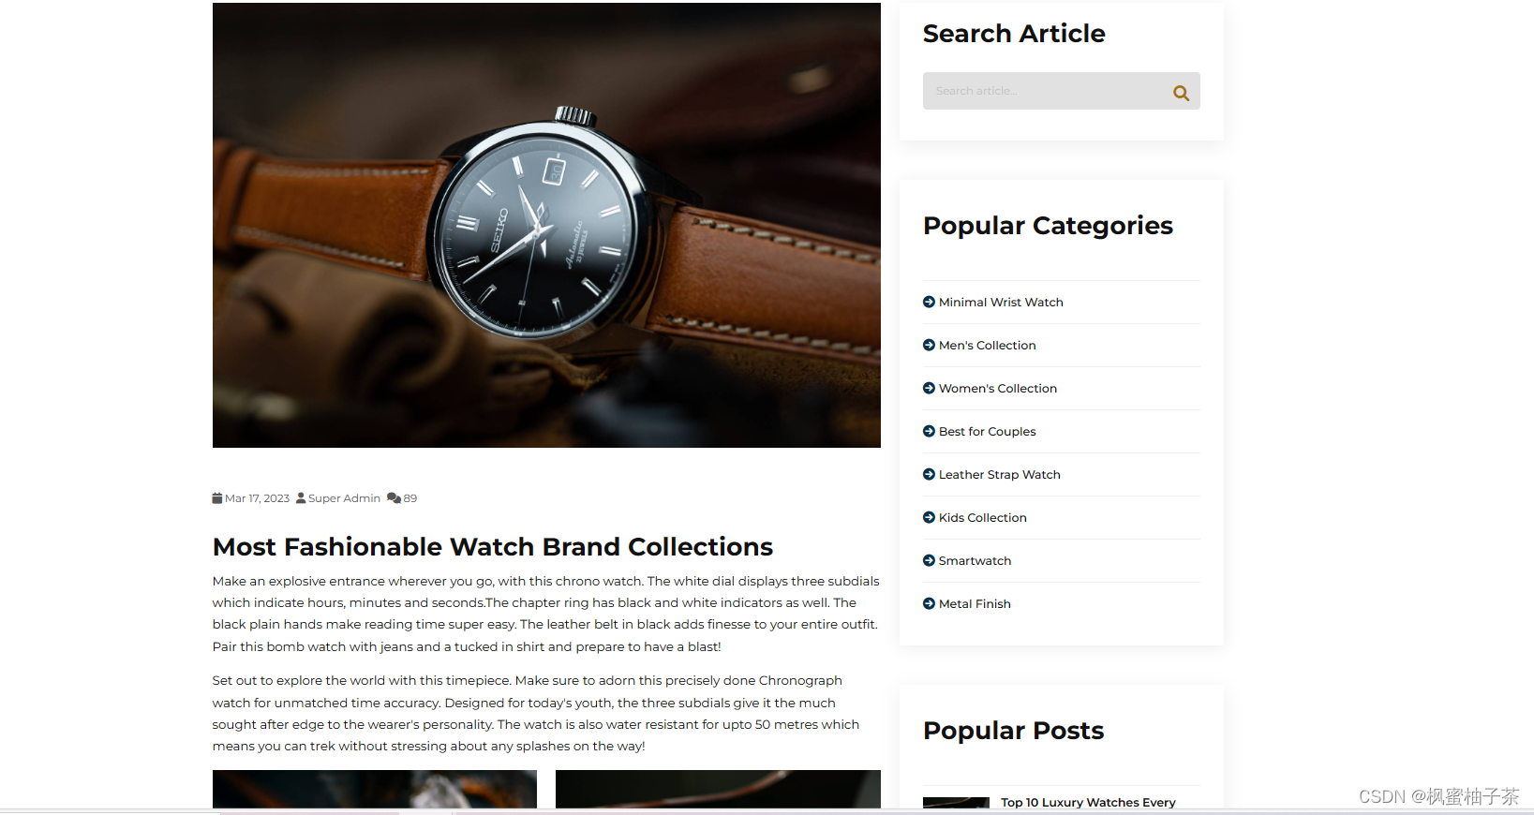Open the Women's Collection category
This screenshot has width=1534, height=815.
(998, 389)
